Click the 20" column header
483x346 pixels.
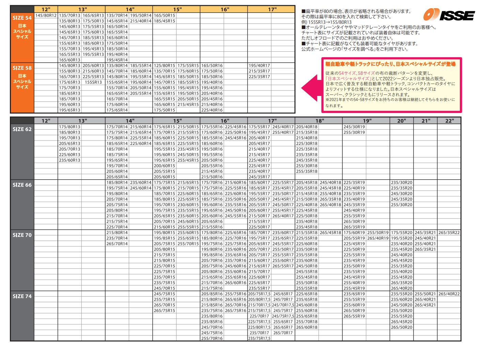[402, 121]
